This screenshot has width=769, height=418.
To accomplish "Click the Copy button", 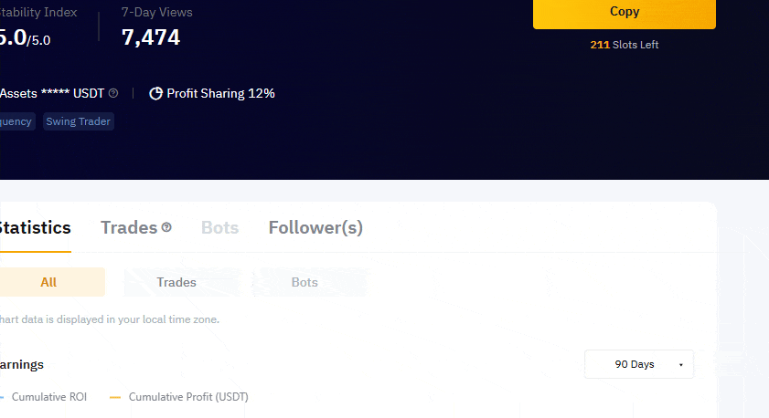I will pyautogui.click(x=624, y=13).
